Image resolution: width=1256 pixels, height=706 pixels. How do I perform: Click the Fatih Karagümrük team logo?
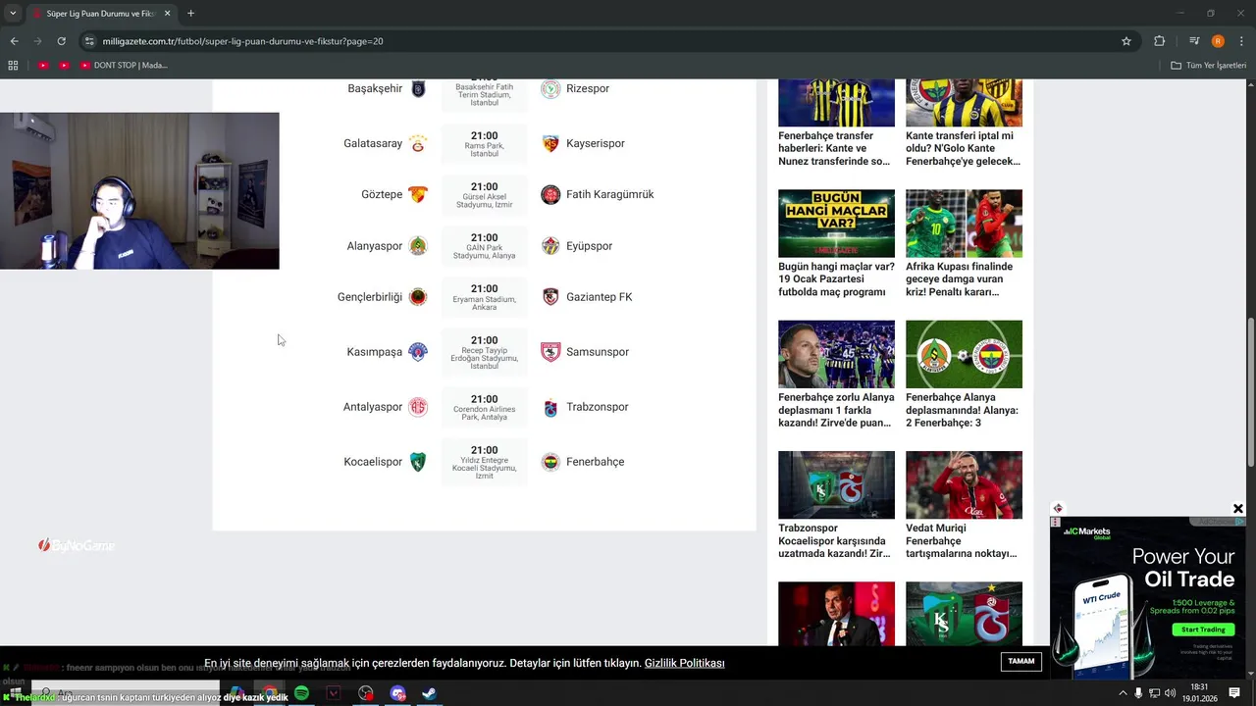(x=550, y=194)
